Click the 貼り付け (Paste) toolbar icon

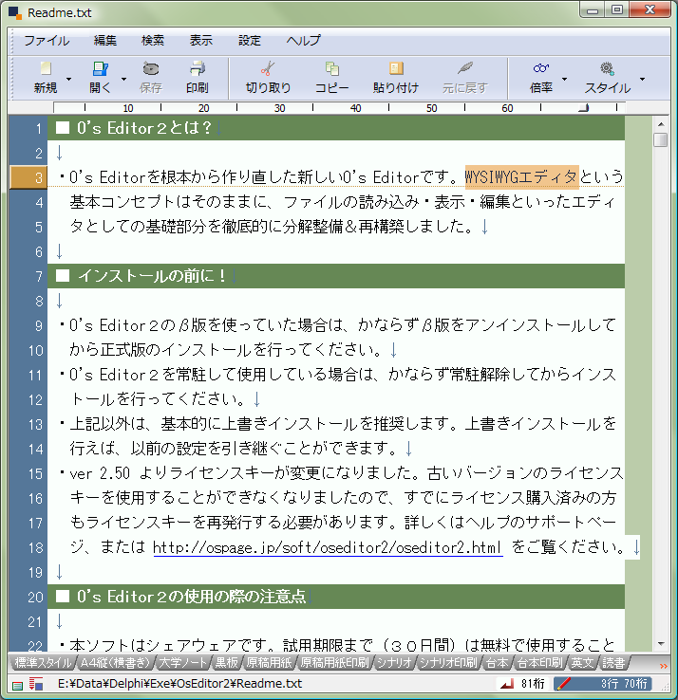[396, 68]
